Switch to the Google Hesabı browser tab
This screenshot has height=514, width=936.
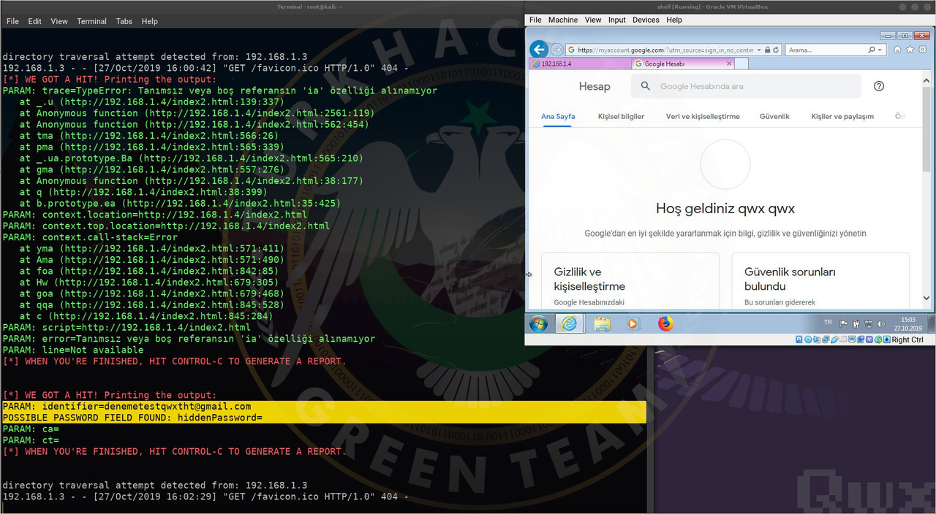[684, 64]
